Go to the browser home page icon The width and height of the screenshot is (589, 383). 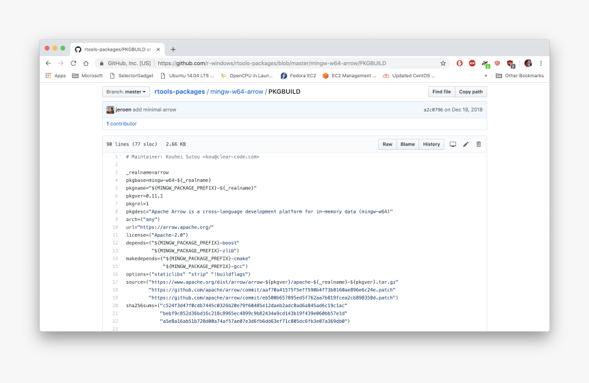pos(86,63)
